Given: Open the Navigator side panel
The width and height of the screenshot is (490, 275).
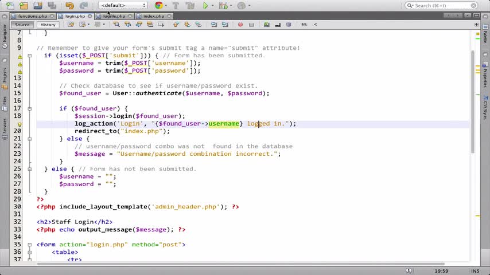Looking at the screenshot, I should point(5,37).
